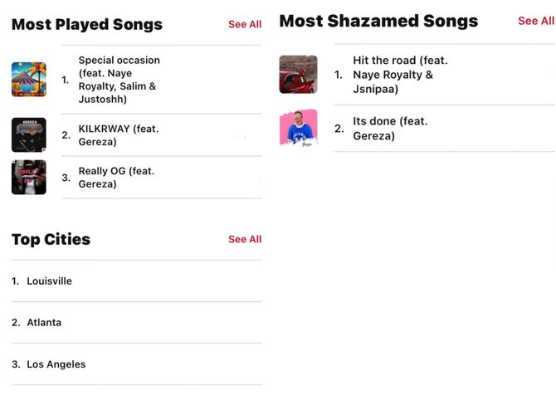
Task: Select the KILKRWAY (feat. Gereza) song title
Action: coord(118,134)
